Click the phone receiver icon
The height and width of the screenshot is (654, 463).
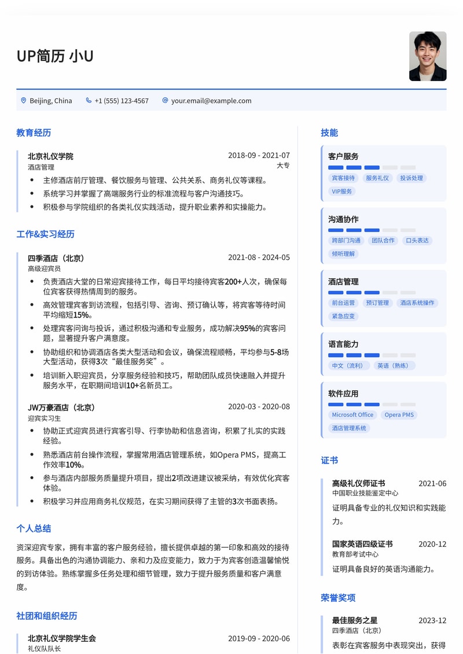(x=88, y=100)
